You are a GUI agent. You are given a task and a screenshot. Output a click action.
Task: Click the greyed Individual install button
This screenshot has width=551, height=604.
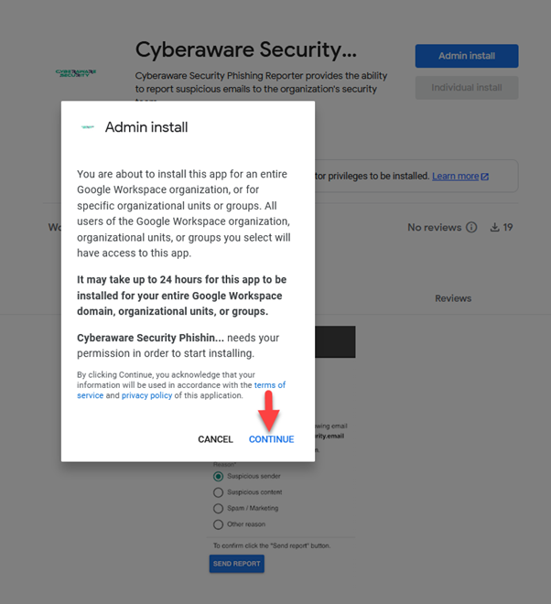(x=467, y=88)
